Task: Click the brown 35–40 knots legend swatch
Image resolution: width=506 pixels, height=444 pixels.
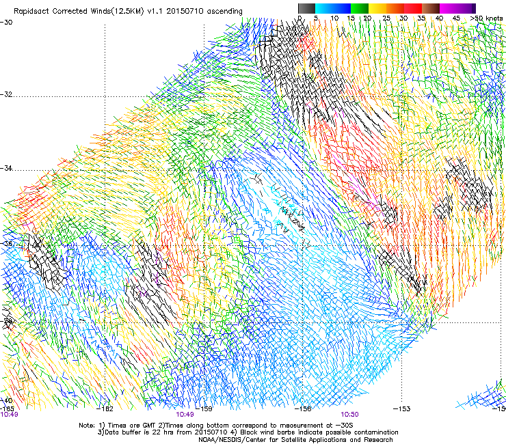Action: pyautogui.click(x=431, y=8)
